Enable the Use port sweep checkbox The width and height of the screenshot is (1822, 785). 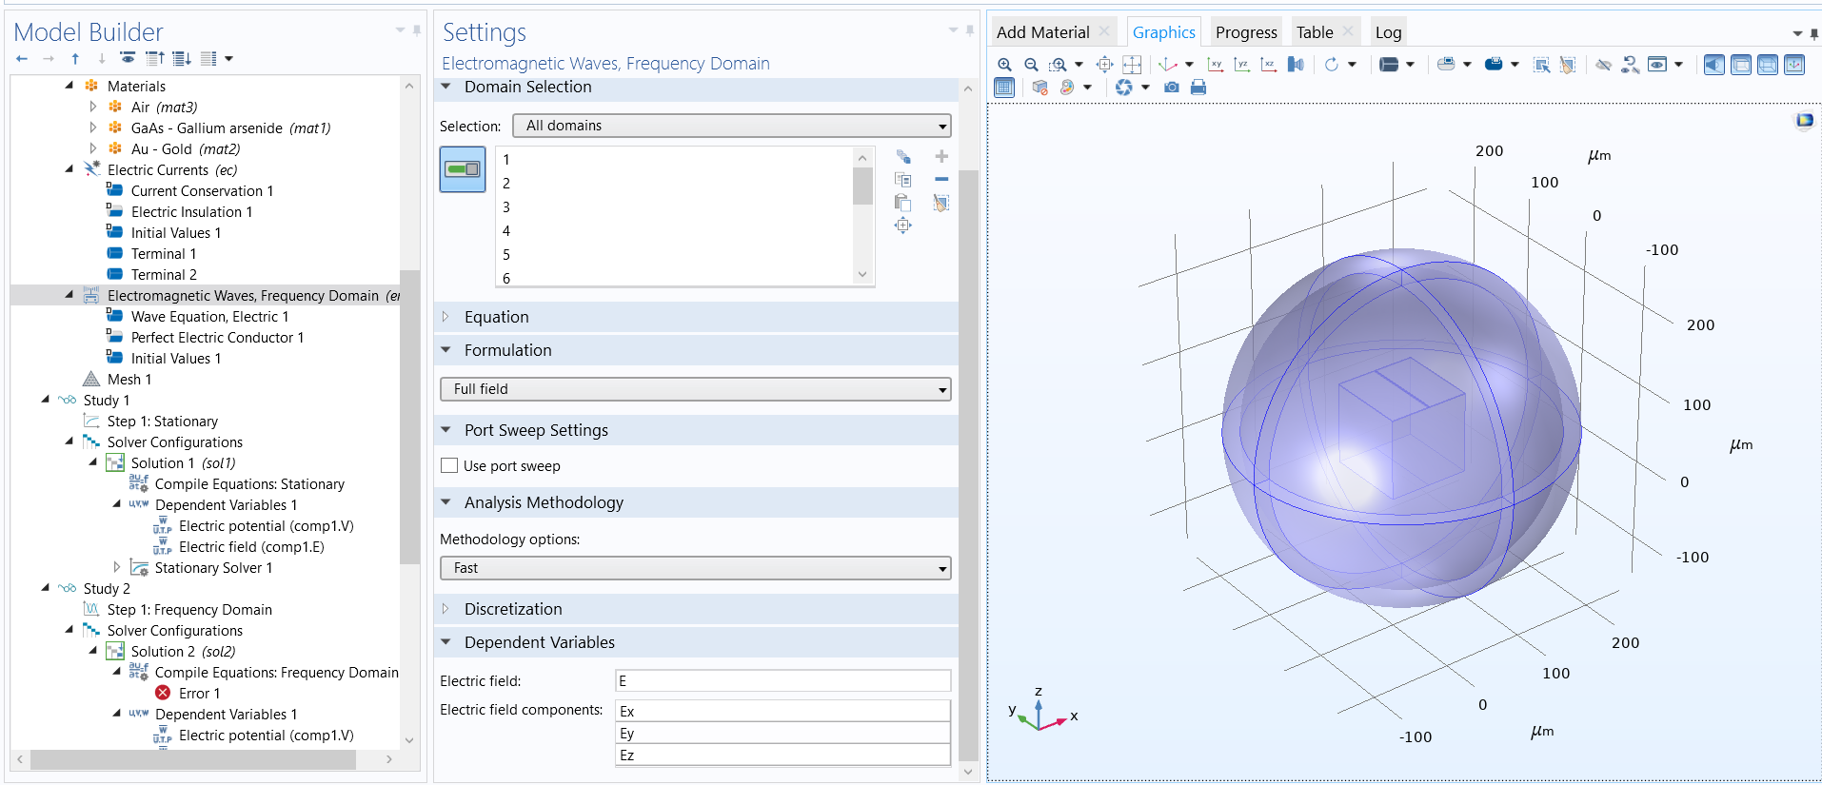449,466
